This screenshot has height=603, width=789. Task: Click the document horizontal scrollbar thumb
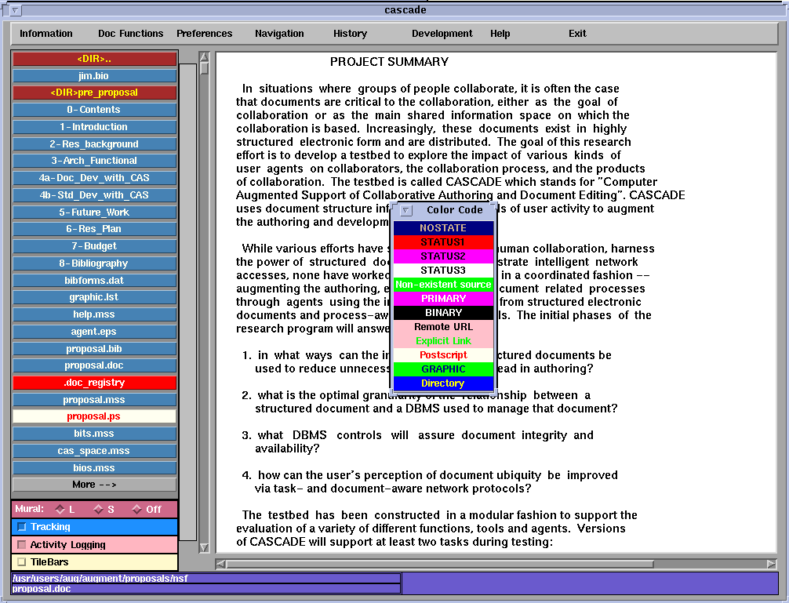(x=440, y=565)
